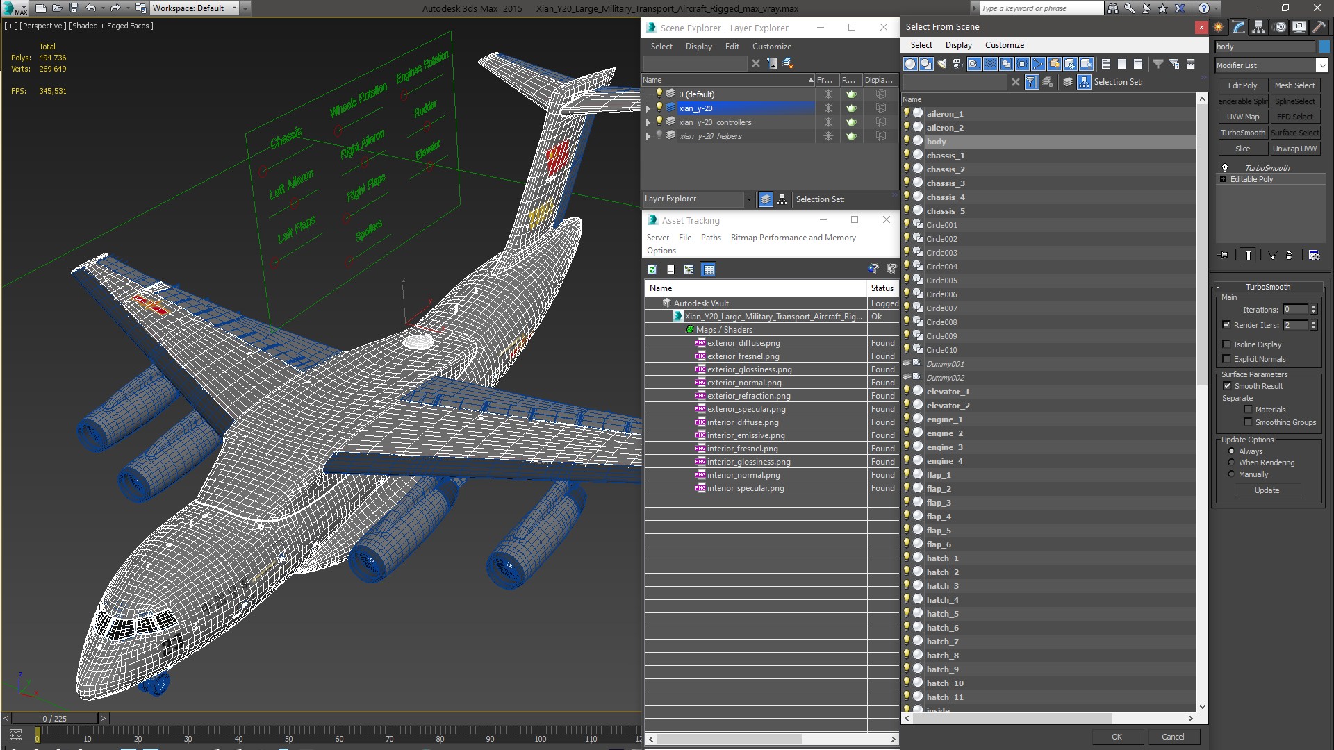Screen dimensions: 1334x750
Task: Click the FFD Select modifier button
Action: (1294, 117)
